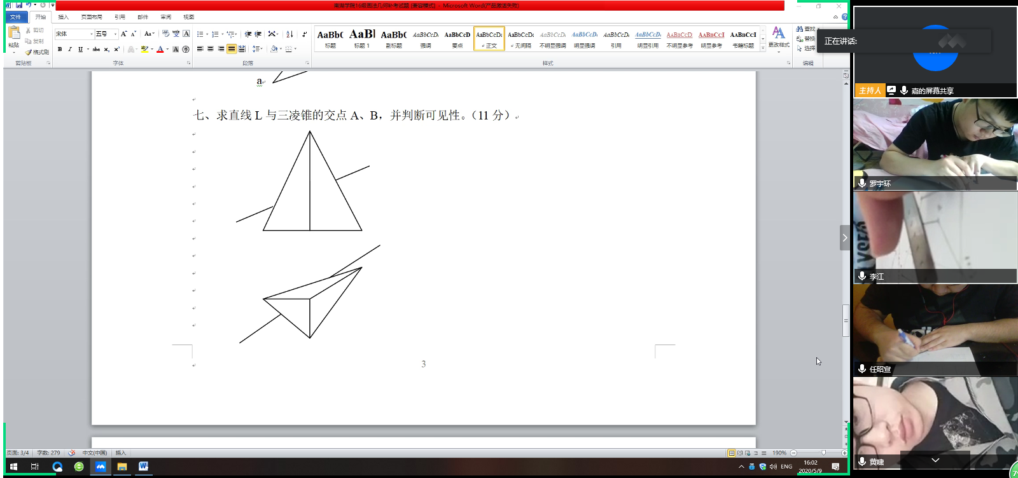Open File Explorer from the taskbar

122,467
